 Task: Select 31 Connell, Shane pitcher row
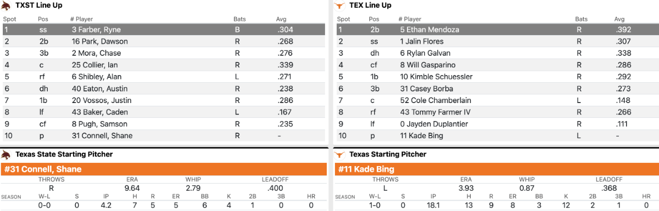click(x=164, y=136)
